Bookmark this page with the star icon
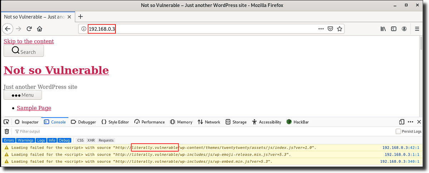This screenshot has width=429, height=173. tap(340, 29)
